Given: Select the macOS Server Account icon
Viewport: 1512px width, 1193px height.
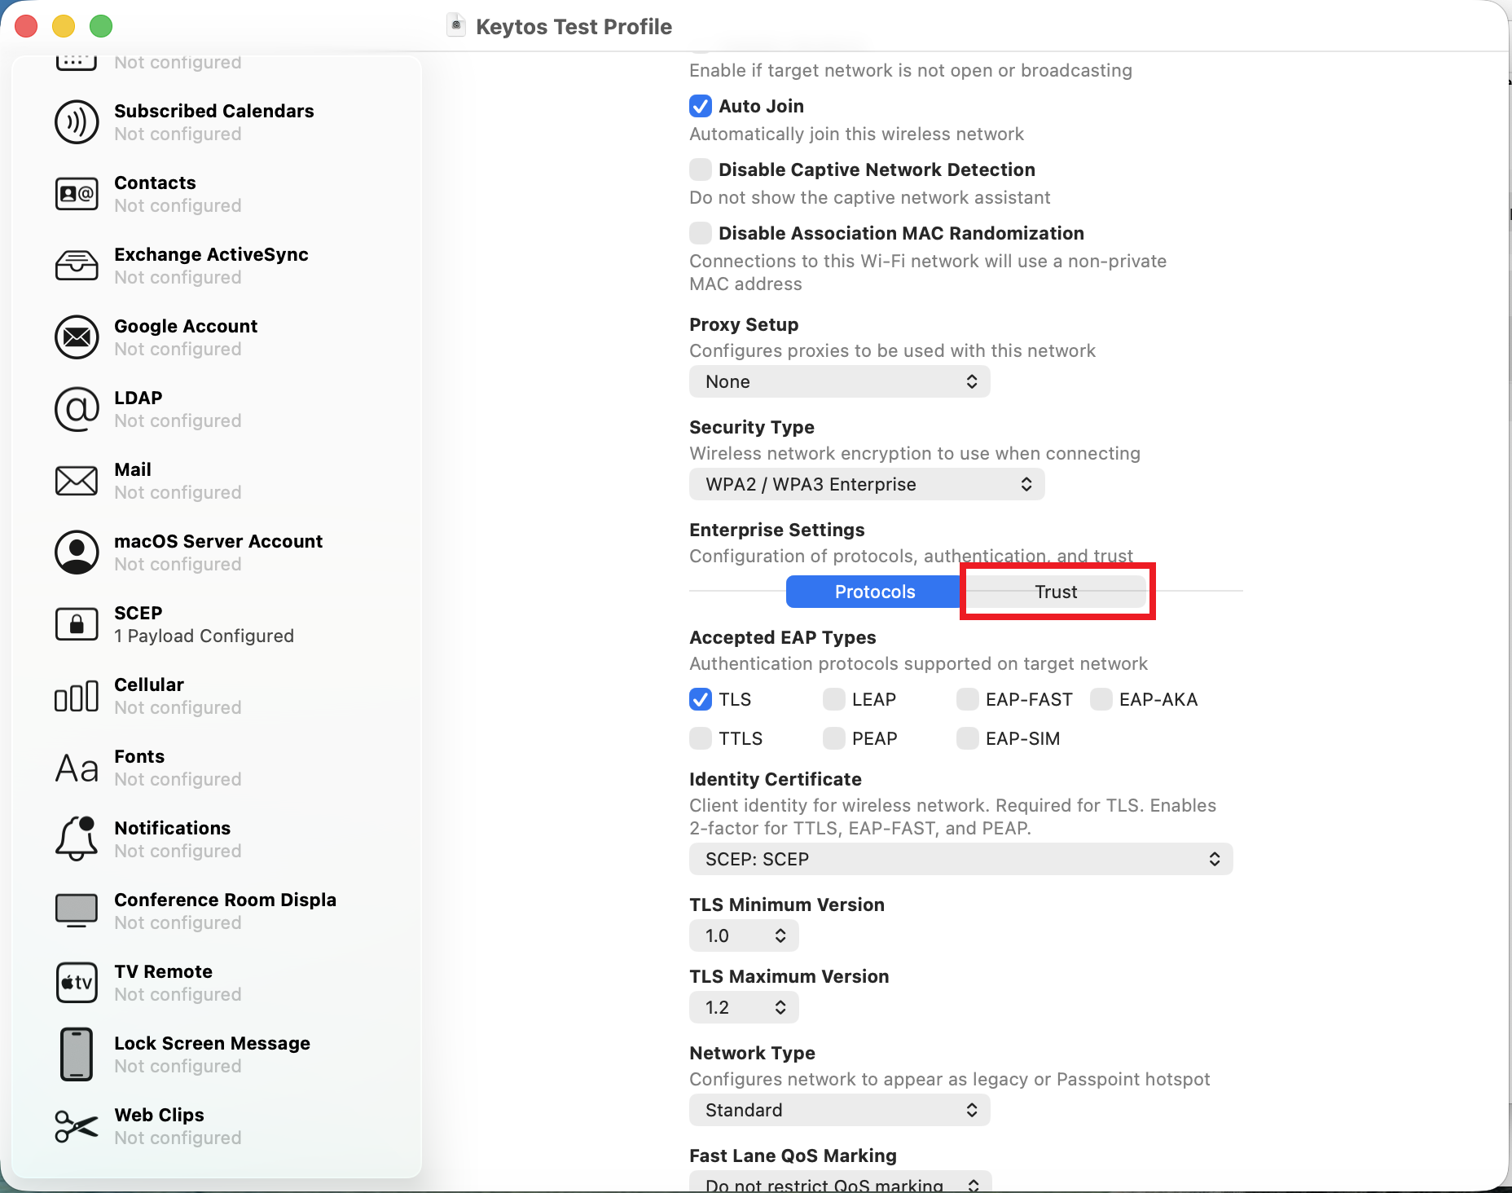Looking at the screenshot, I should tap(77, 552).
